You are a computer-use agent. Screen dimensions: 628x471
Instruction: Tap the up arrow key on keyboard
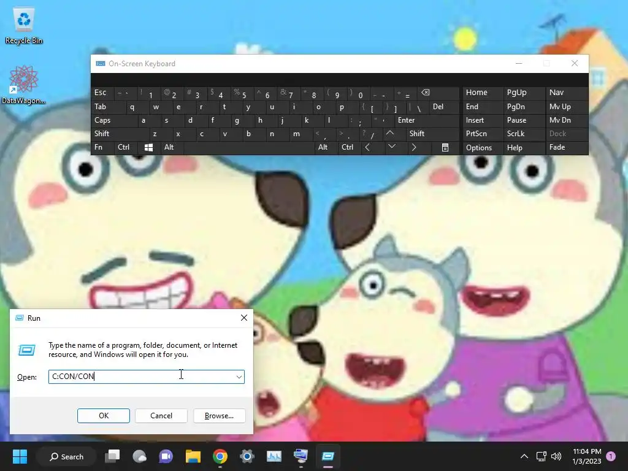tap(389, 133)
